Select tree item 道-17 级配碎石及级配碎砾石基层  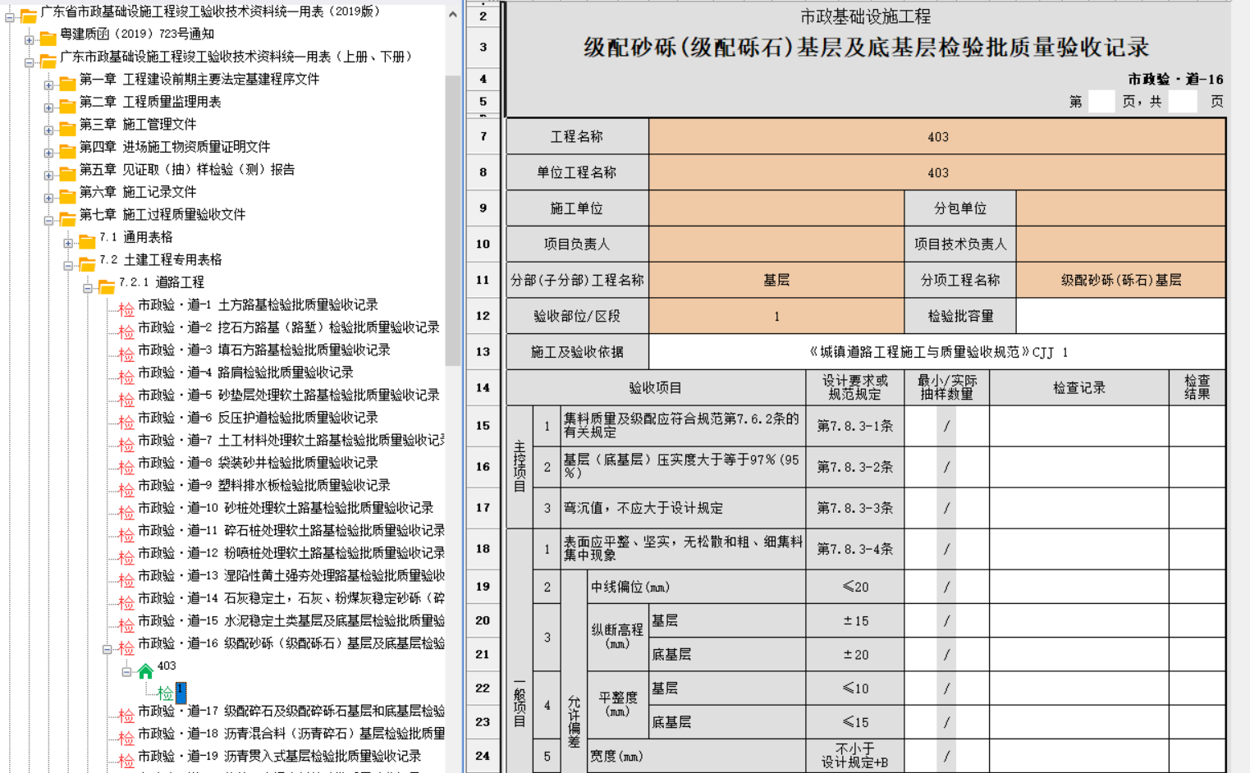tap(291, 711)
